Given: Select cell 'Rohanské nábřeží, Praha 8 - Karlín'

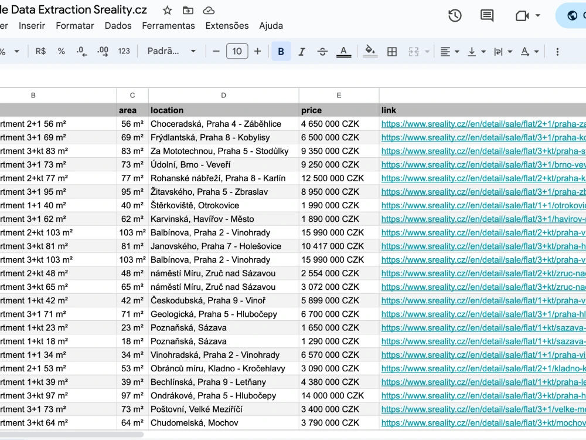Looking at the screenshot, I should pyautogui.click(x=223, y=178).
